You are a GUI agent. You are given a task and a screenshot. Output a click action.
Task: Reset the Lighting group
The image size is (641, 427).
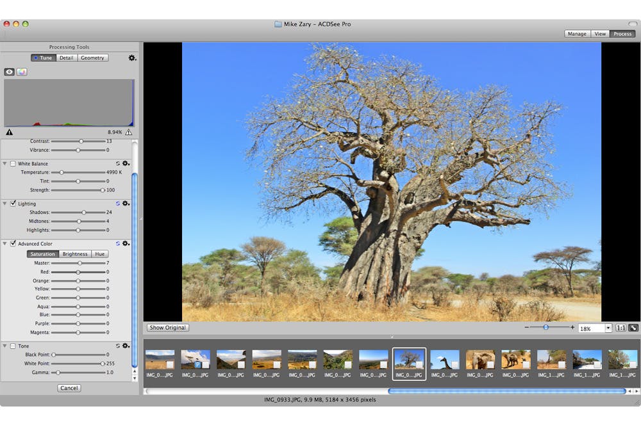click(x=118, y=204)
